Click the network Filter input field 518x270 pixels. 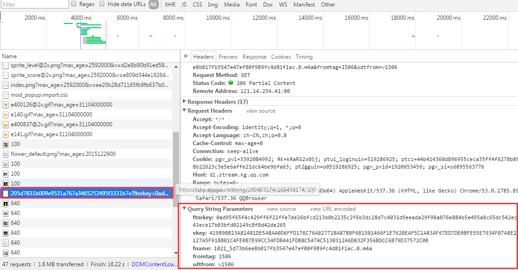[x=34, y=4]
